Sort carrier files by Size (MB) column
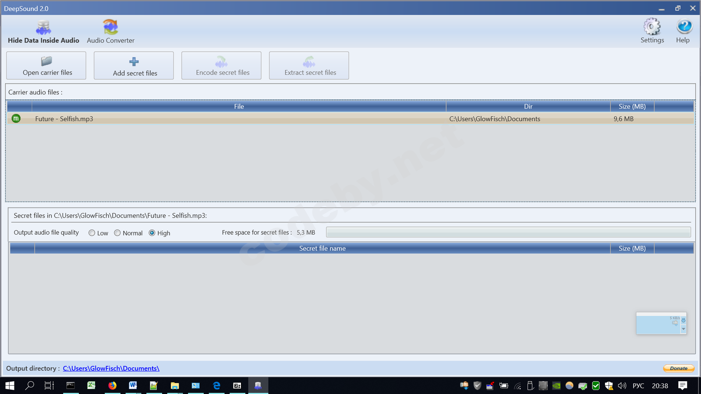The image size is (701, 394). pos(632,106)
